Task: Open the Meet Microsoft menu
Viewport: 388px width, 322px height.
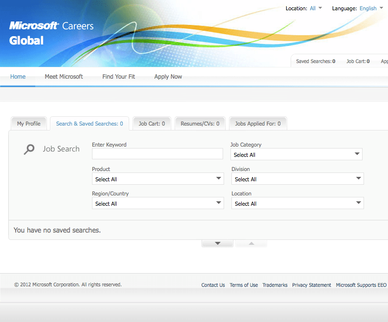Action: [x=64, y=77]
